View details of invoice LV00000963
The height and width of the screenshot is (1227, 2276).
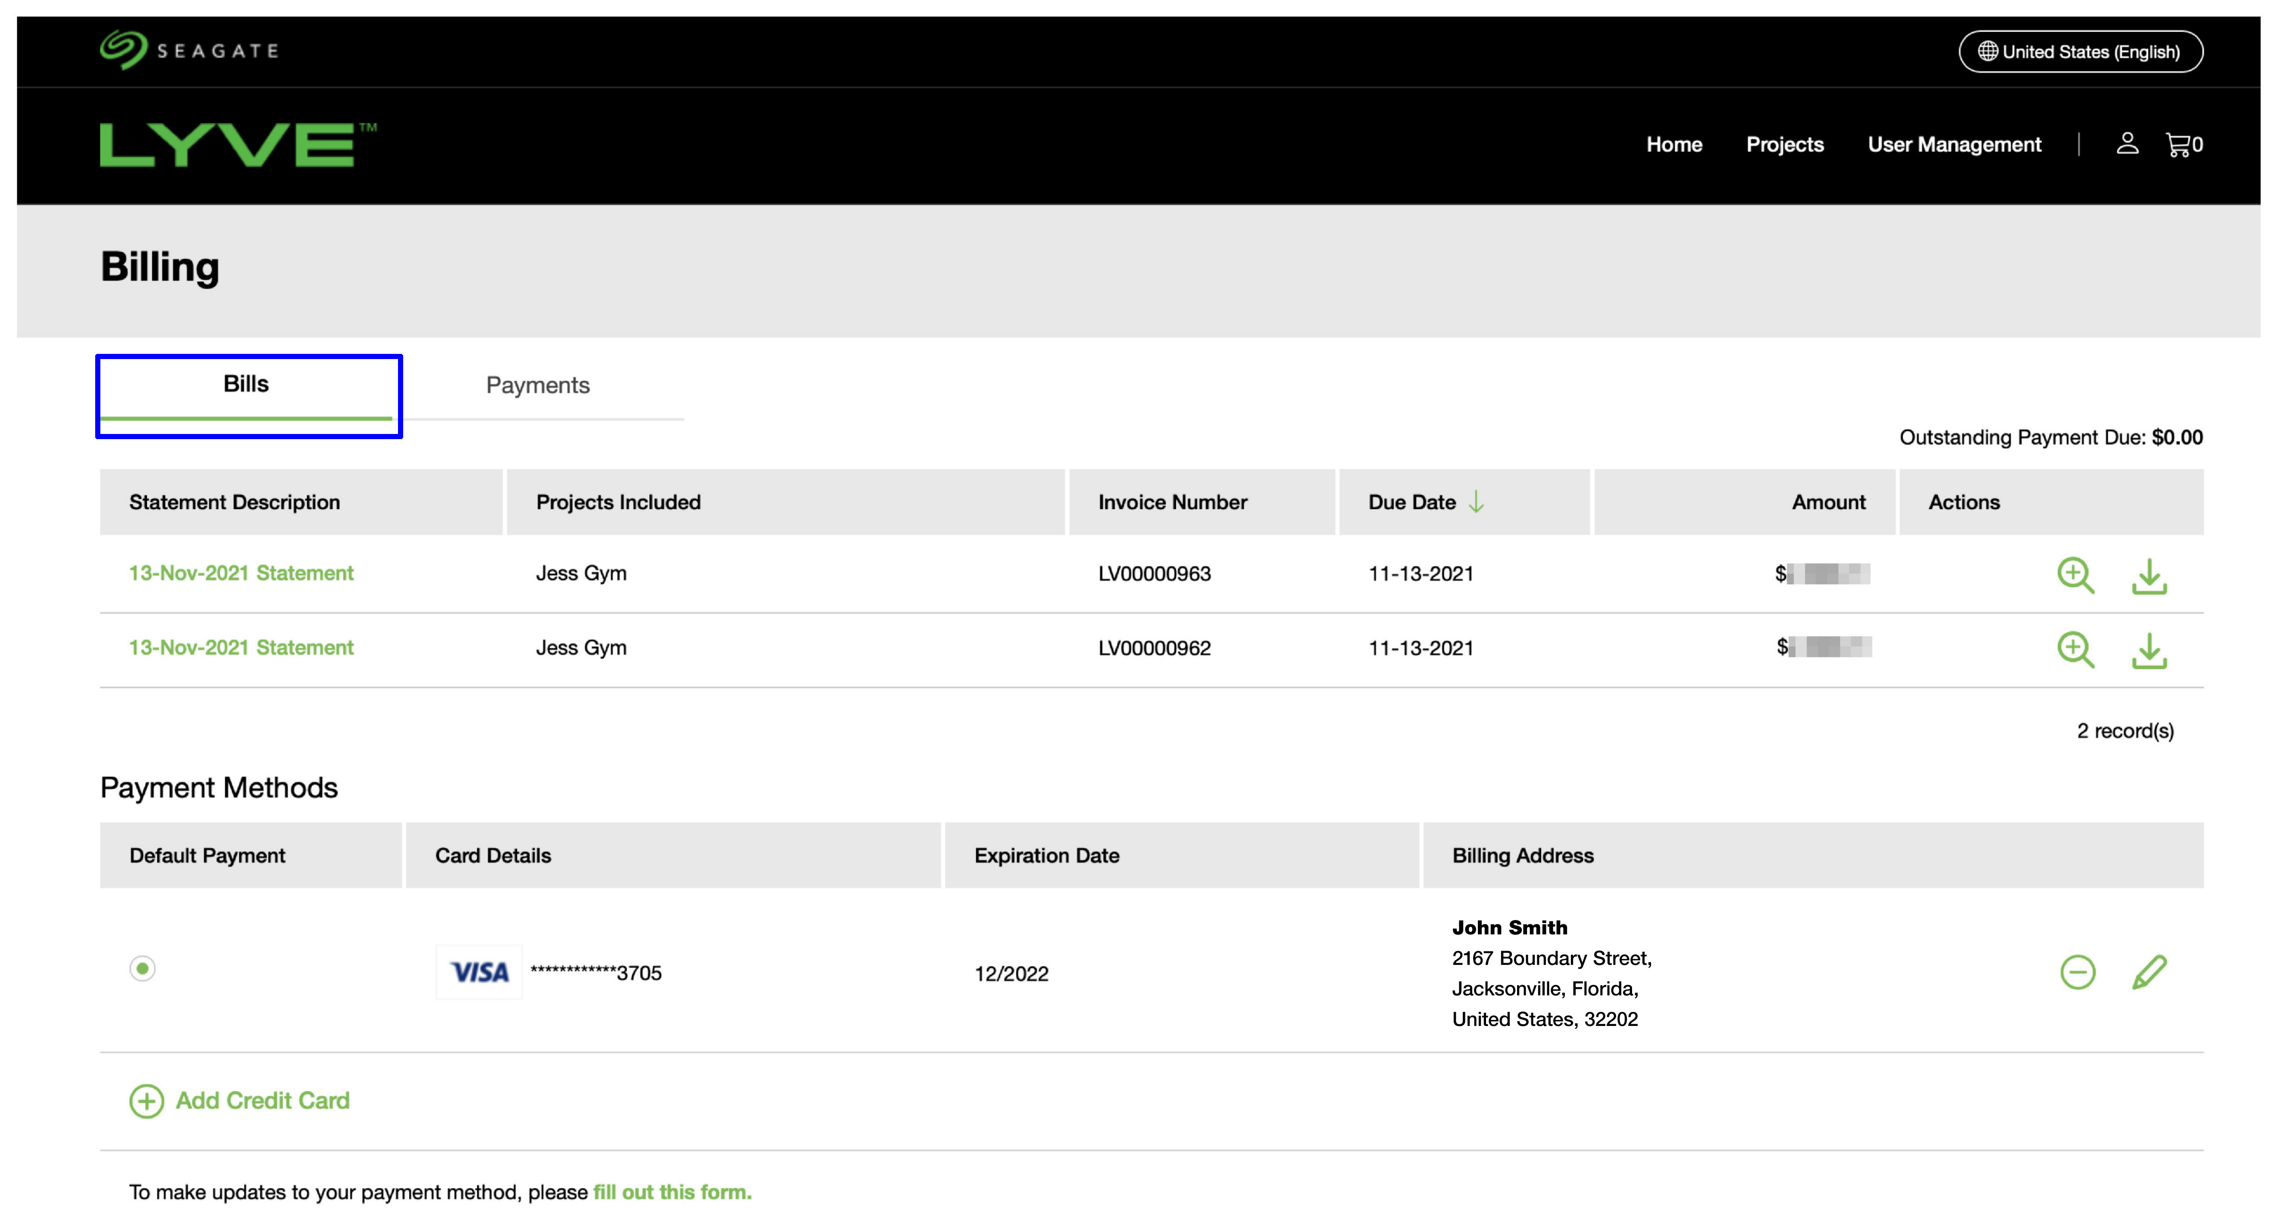point(2074,575)
